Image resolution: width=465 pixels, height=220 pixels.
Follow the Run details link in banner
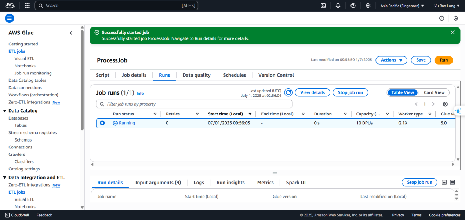pyautogui.click(x=205, y=38)
